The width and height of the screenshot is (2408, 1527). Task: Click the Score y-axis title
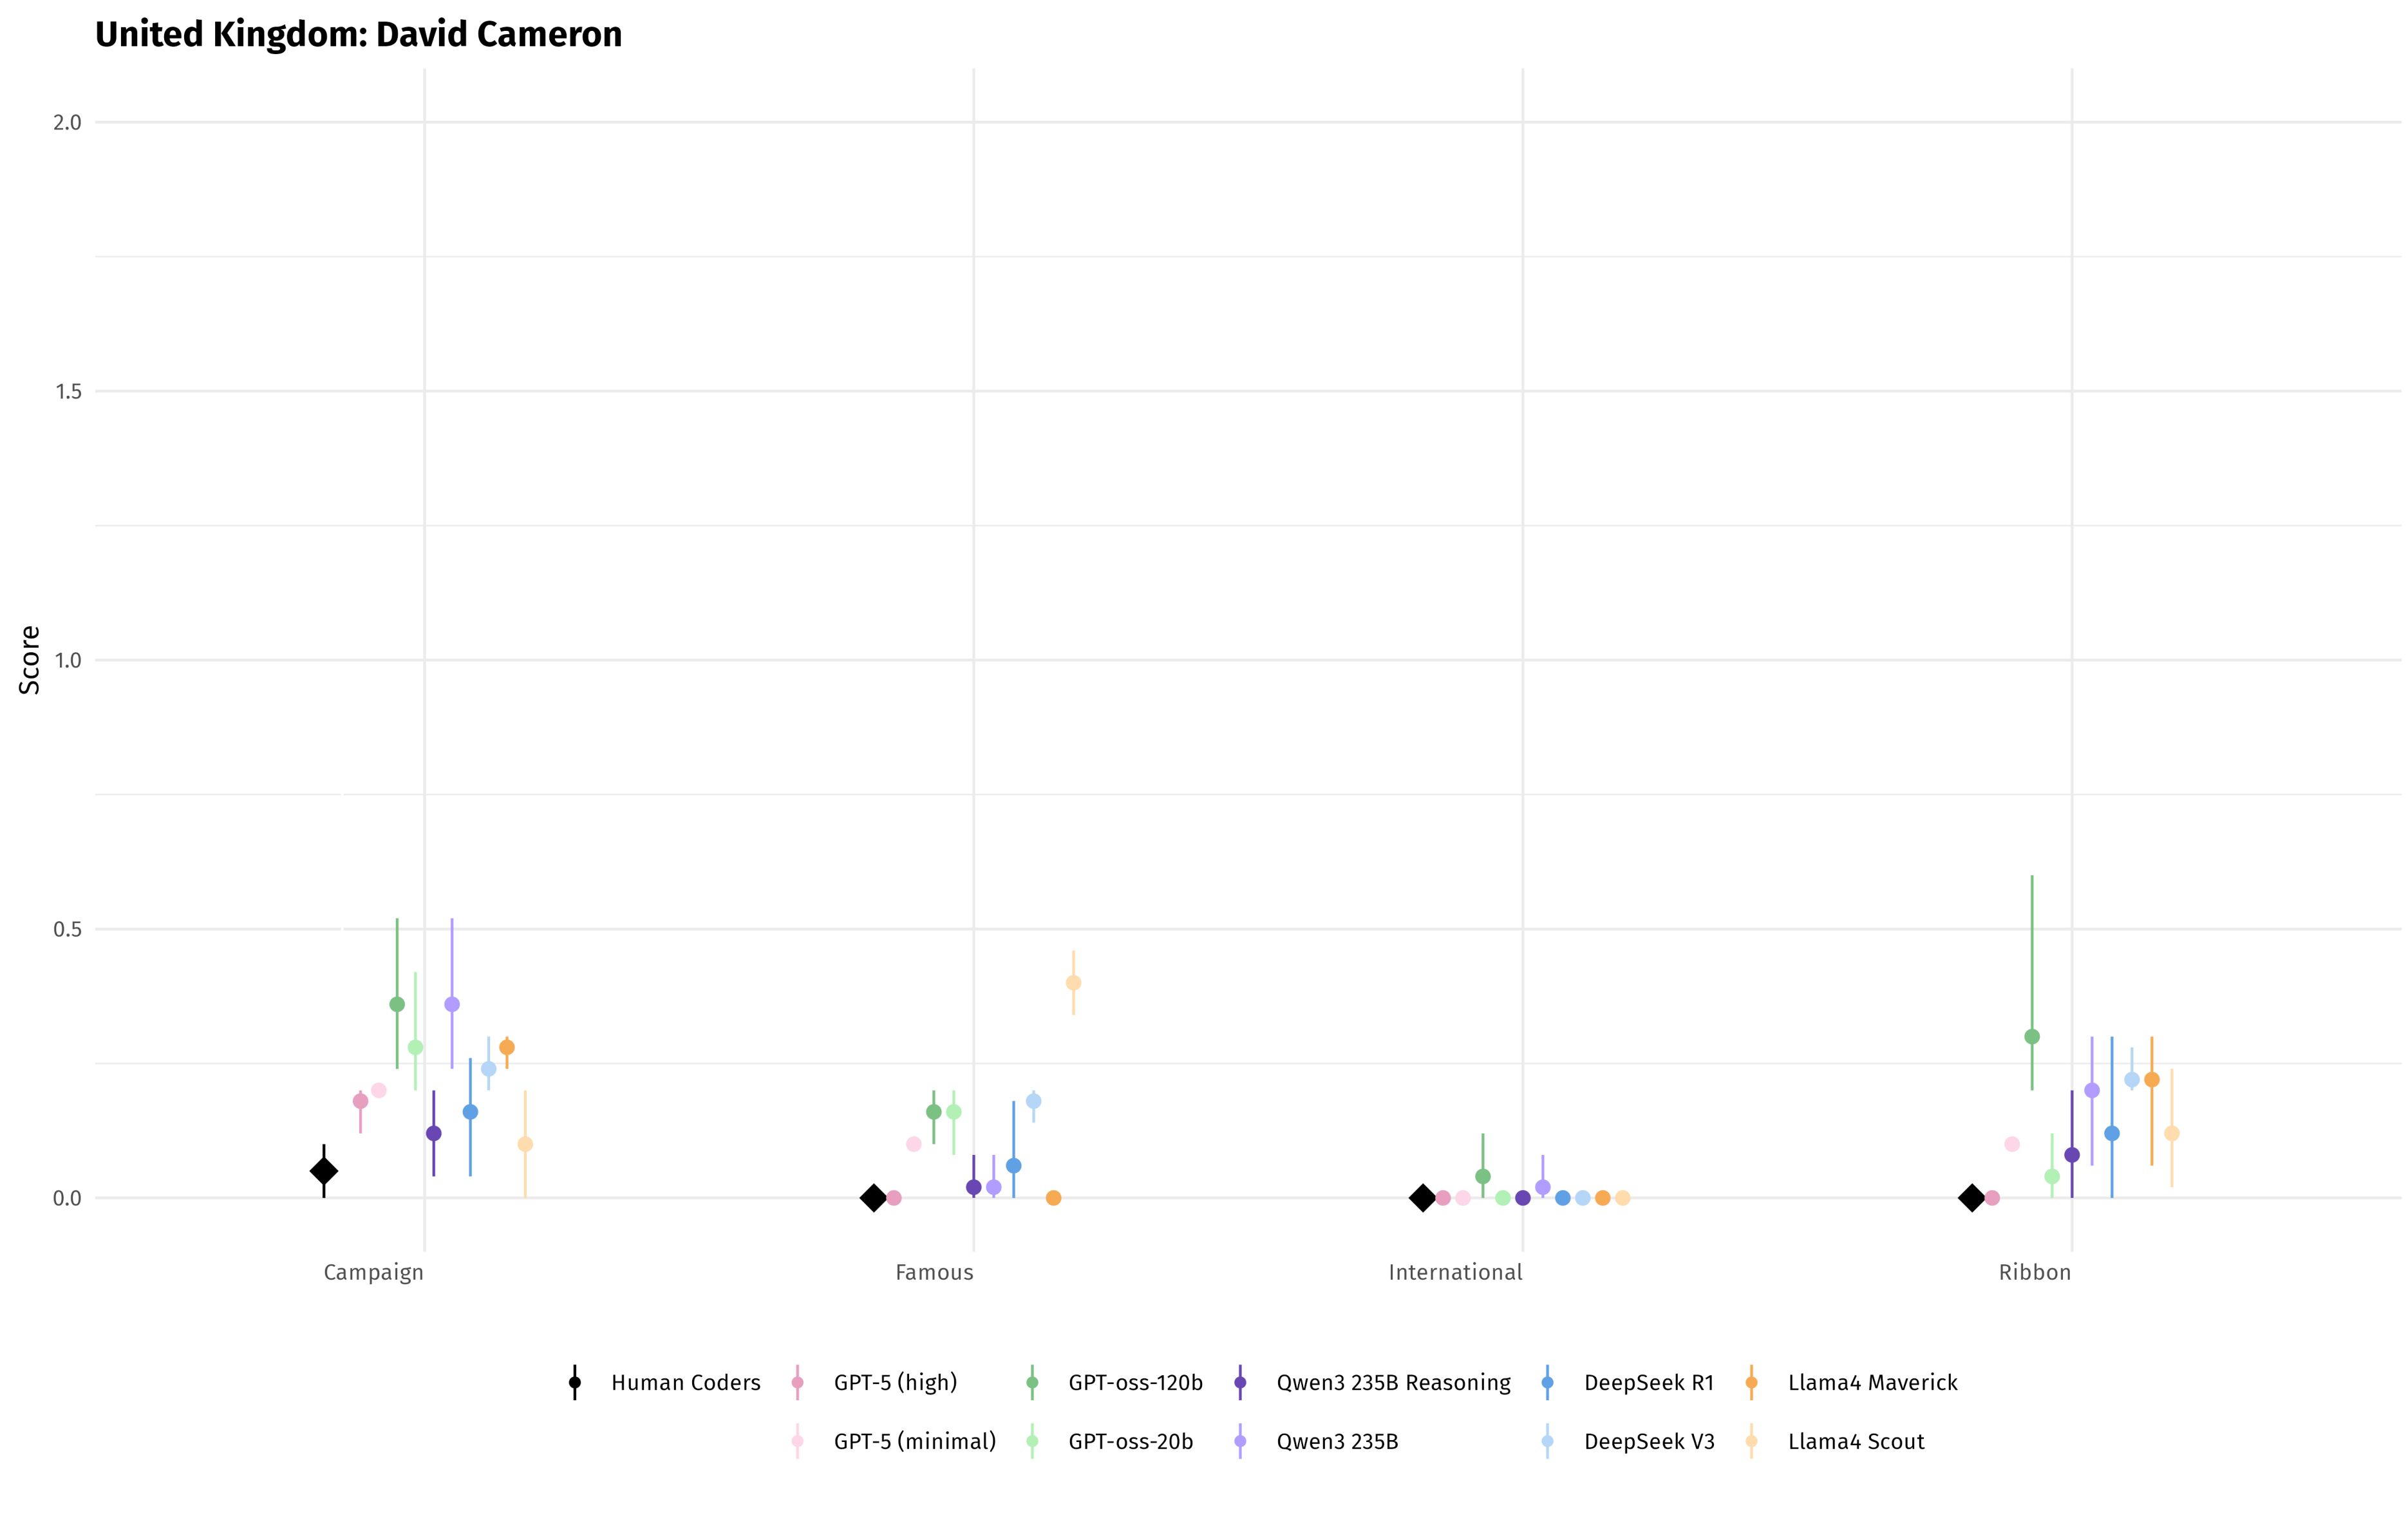(30, 660)
